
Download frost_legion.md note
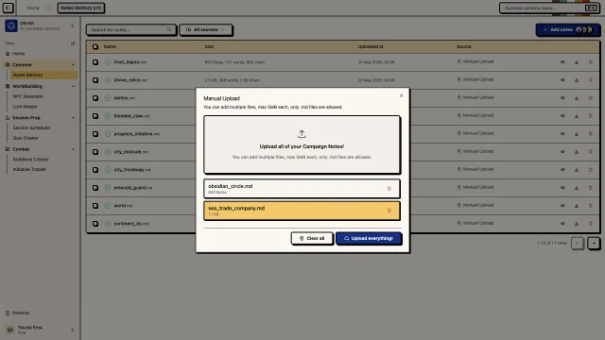577,62
